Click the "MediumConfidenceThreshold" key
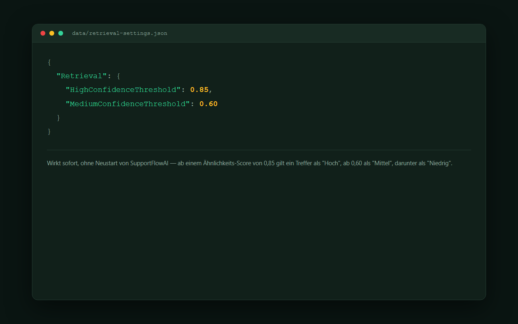This screenshot has height=324, width=518. pyautogui.click(x=128, y=104)
